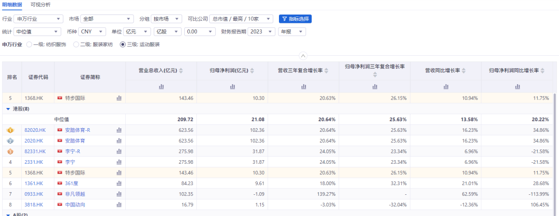
Task: Open 可比公司 总市值/最高/10家 dropdown
Action: click(x=241, y=19)
